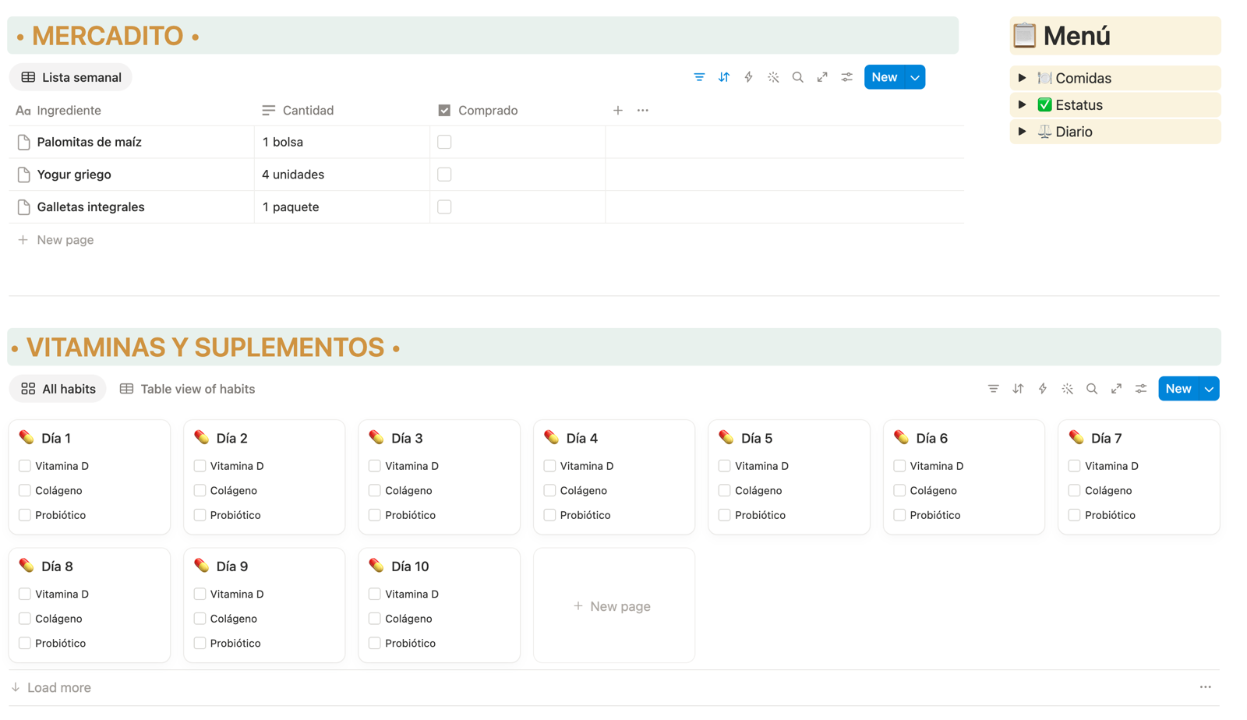This screenshot has width=1247, height=720.
Task: Open settings icon in vitaminas toolbar
Action: [x=1141, y=389]
